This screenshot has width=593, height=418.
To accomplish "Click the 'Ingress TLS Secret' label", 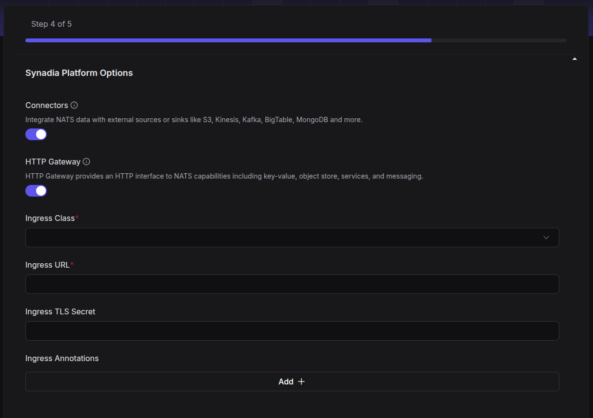I will click(60, 311).
